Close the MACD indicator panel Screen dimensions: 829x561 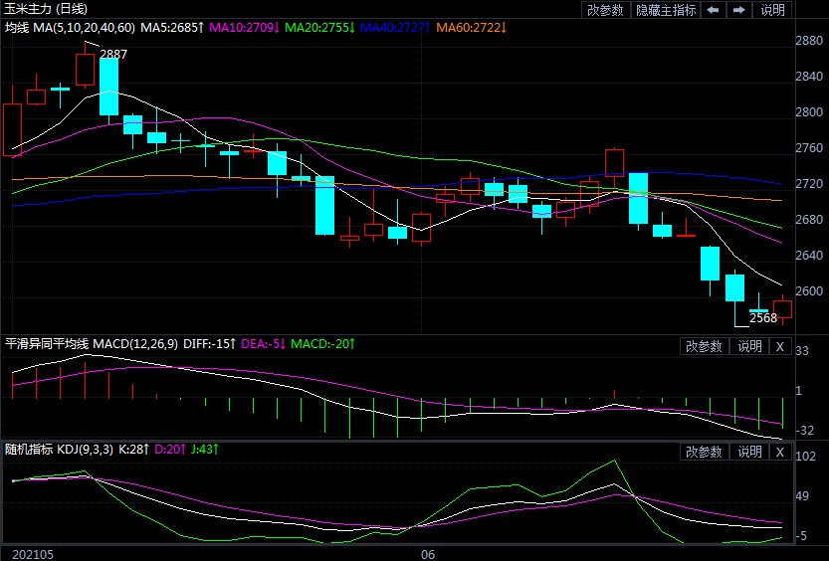tap(779, 346)
